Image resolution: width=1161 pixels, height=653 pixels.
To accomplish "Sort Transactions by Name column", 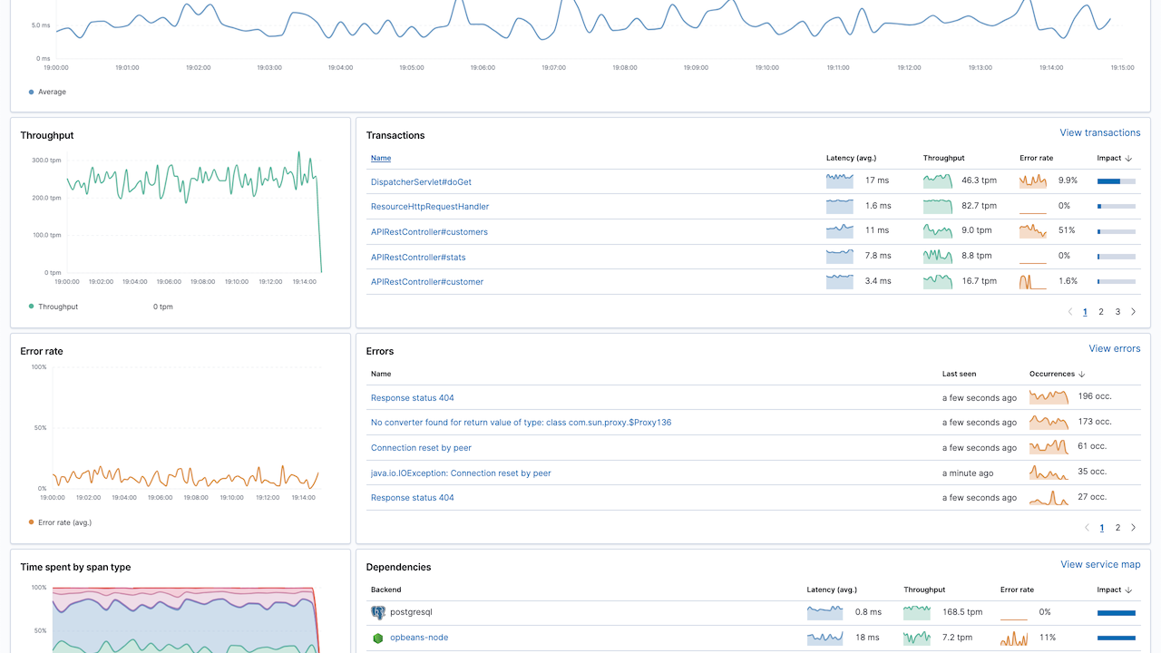I will point(381,158).
